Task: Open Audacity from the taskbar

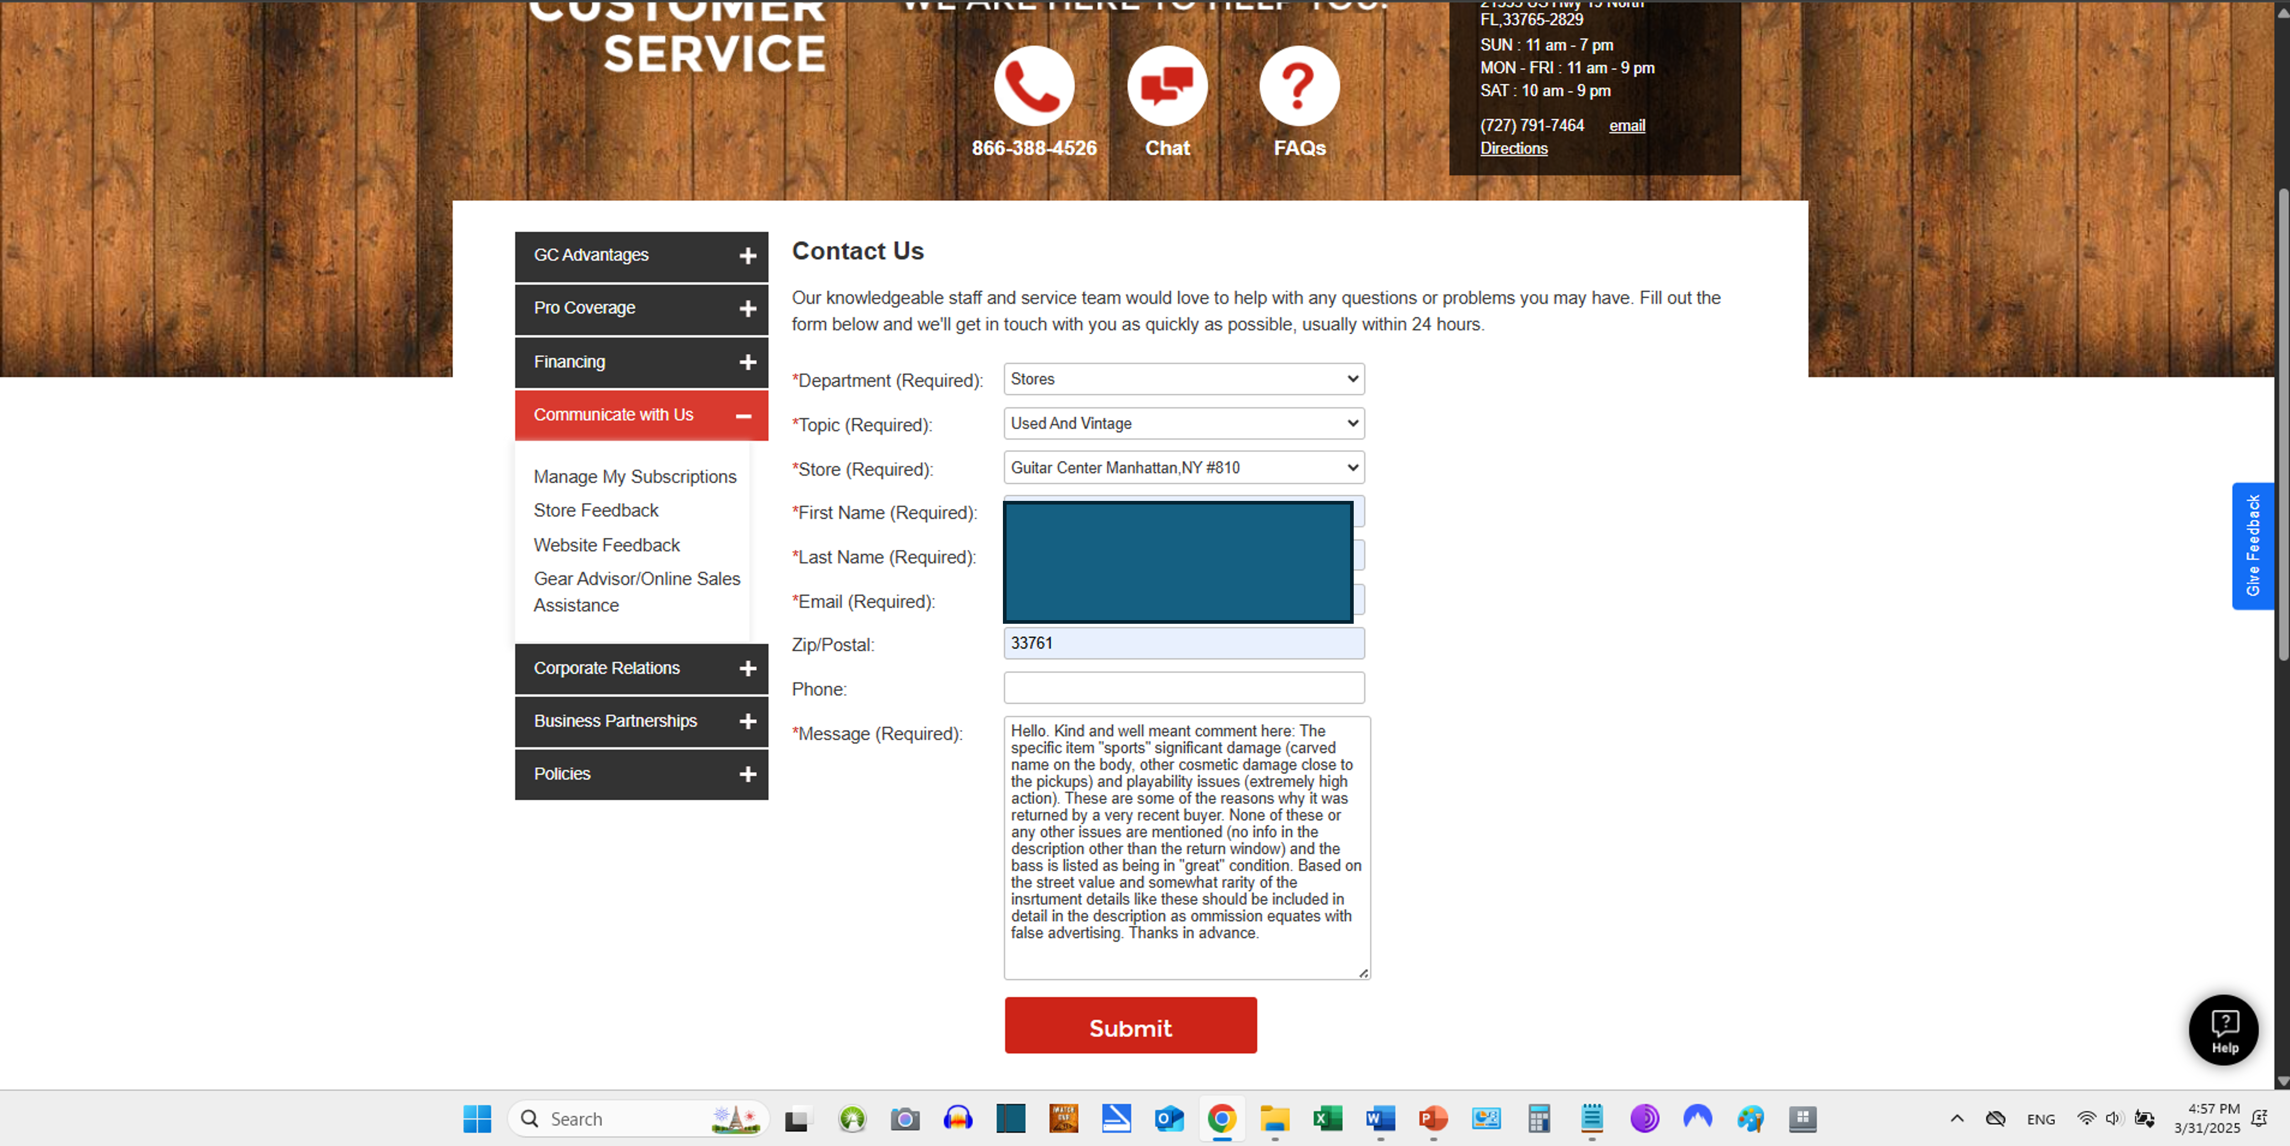Action: (958, 1118)
